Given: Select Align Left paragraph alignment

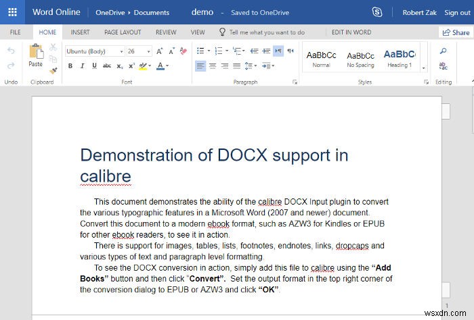Looking at the screenshot, I should click(x=200, y=65).
